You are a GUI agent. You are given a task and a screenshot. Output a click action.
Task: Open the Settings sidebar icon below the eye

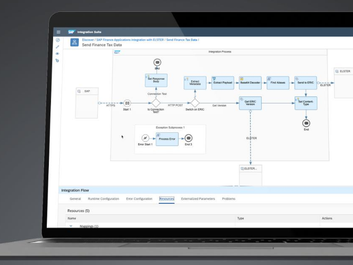tap(57, 60)
